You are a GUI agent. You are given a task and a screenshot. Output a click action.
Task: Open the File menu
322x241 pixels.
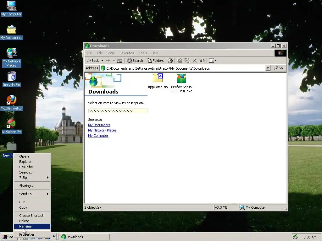click(89, 53)
